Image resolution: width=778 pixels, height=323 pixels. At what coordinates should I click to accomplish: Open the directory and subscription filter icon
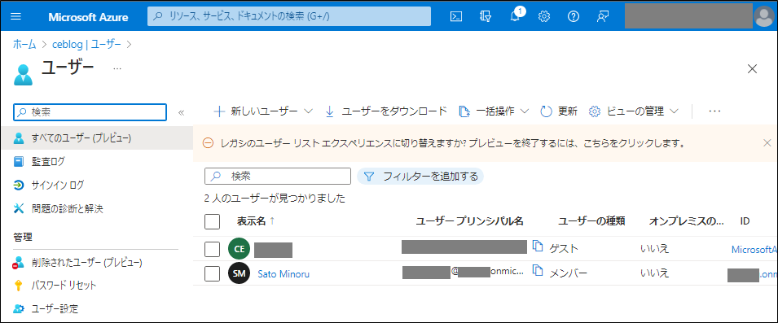pyautogui.click(x=486, y=16)
